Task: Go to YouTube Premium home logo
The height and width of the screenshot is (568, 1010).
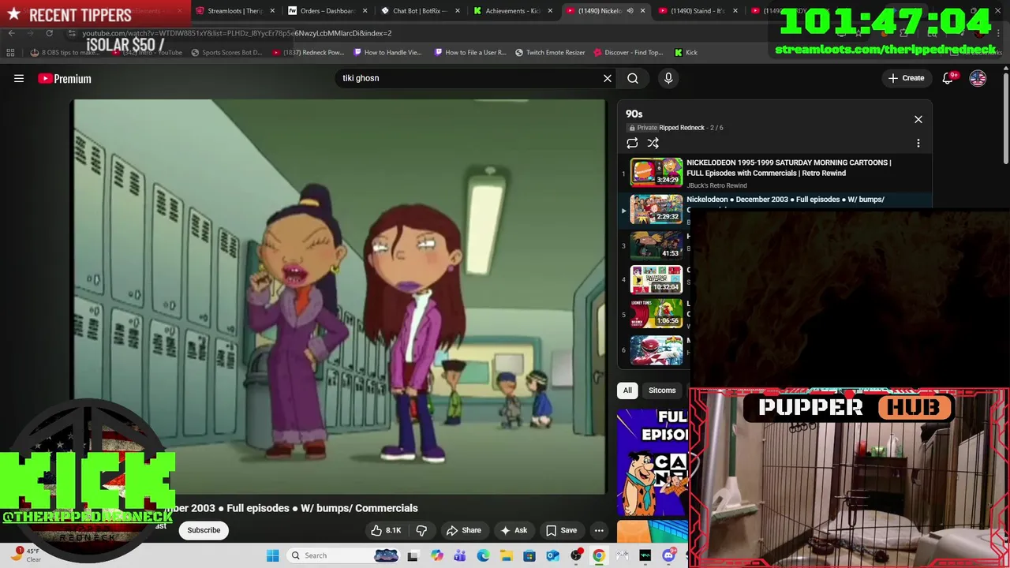Action: (65, 78)
